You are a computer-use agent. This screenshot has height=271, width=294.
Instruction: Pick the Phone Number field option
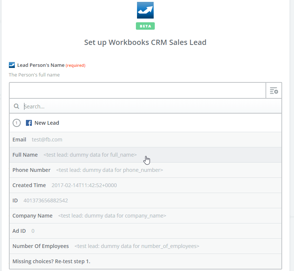(x=146, y=170)
